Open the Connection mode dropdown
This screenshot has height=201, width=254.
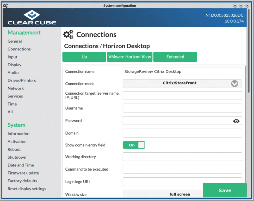[x=182, y=83]
